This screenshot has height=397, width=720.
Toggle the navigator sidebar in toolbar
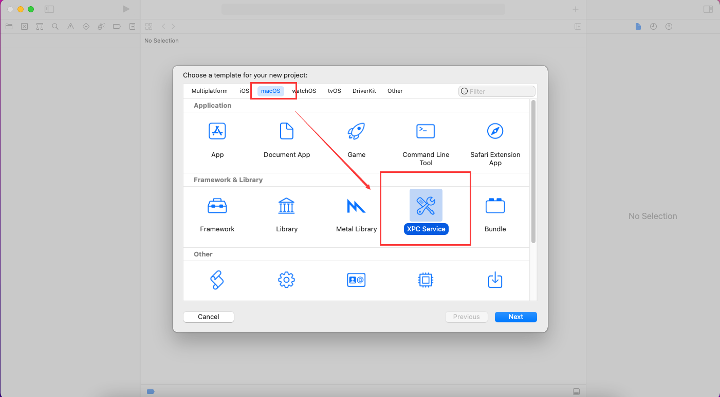(x=49, y=9)
